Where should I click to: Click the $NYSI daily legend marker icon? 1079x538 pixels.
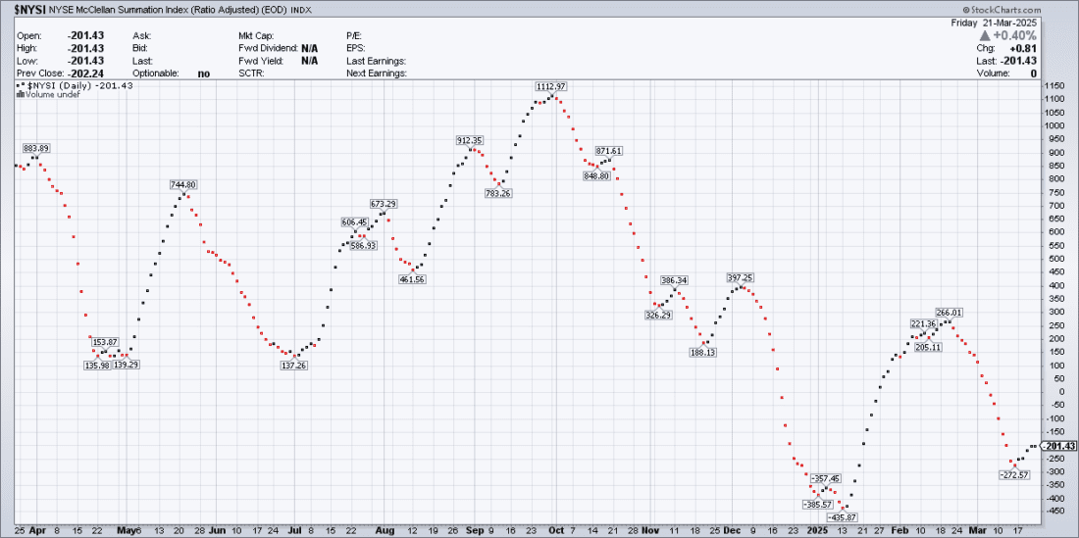21,85
